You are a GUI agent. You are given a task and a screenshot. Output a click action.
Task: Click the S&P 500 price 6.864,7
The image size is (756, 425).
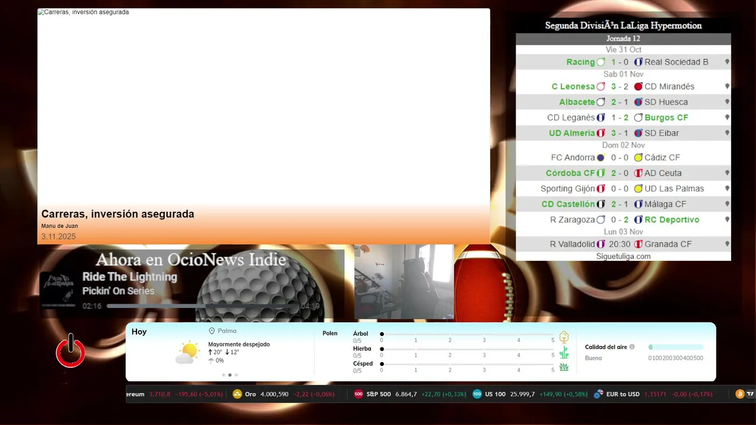point(406,394)
